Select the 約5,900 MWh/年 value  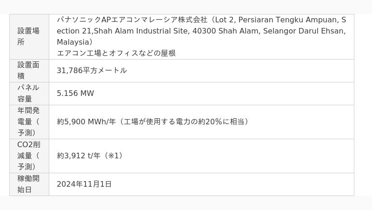86,122
